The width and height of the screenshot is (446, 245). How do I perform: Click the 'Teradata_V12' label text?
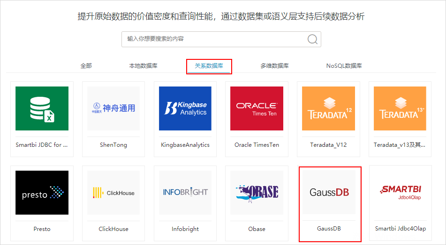pyautogui.click(x=329, y=145)
